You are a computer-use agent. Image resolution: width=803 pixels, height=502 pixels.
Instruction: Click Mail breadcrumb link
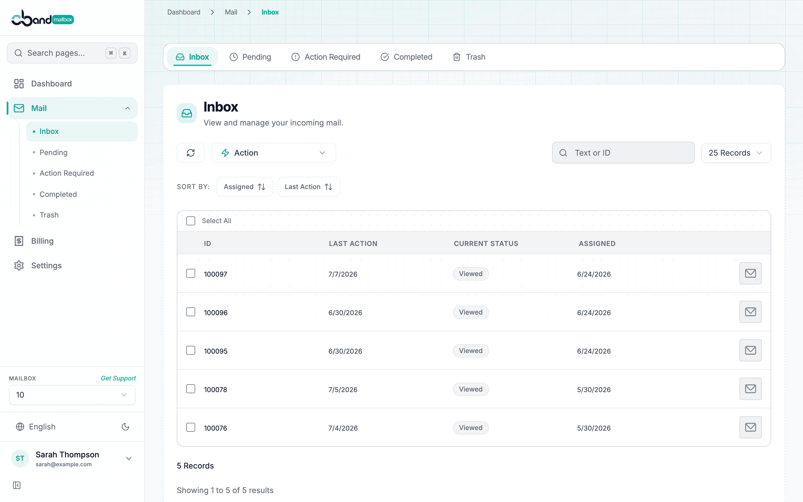[x=231, y=12]
